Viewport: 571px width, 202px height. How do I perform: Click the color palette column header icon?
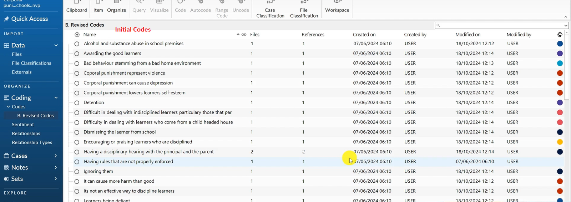tap(560, 35)
